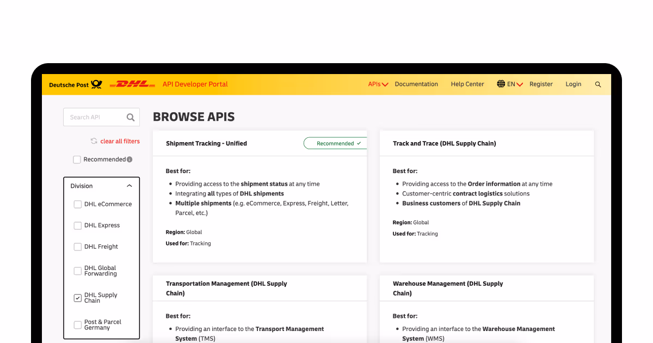Viewport: 653px width, 343px height.
Task: Click Register in the header
Action: tap(541, 84)
